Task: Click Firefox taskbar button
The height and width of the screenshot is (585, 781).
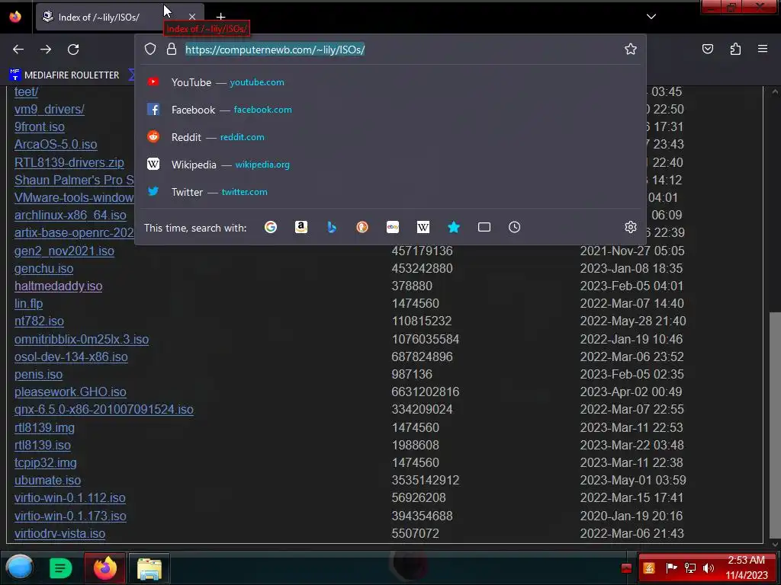Action: (104, 568)
